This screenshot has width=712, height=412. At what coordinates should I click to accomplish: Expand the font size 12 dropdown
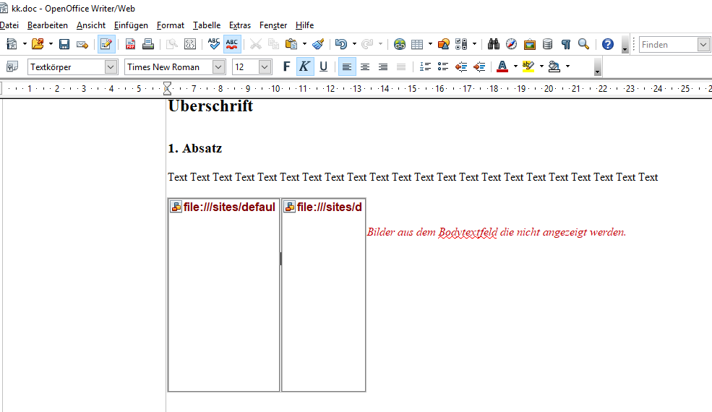(265, 66)
